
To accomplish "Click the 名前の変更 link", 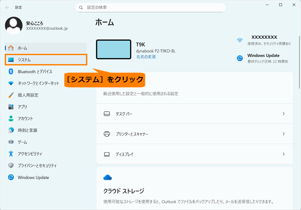I will [x=146, y=57].
